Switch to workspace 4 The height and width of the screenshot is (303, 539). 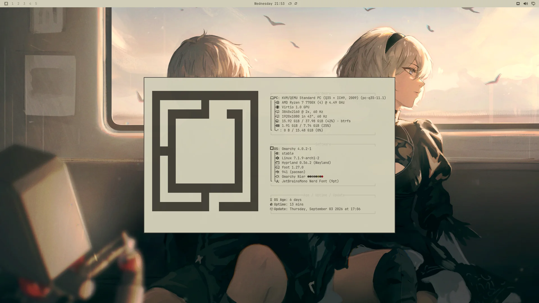(30, 4)
